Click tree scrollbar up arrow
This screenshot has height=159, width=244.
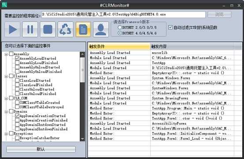click(x=82, y=54)
